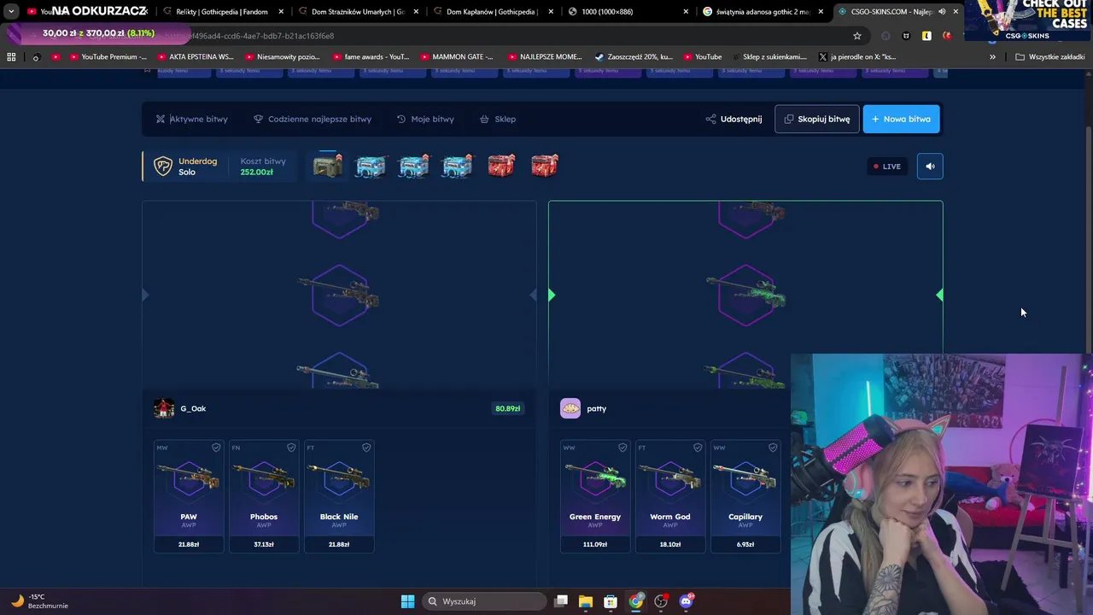Open Windows Start menu
This screenshot has height=615, width=1093.
click(x=407, y=601)
